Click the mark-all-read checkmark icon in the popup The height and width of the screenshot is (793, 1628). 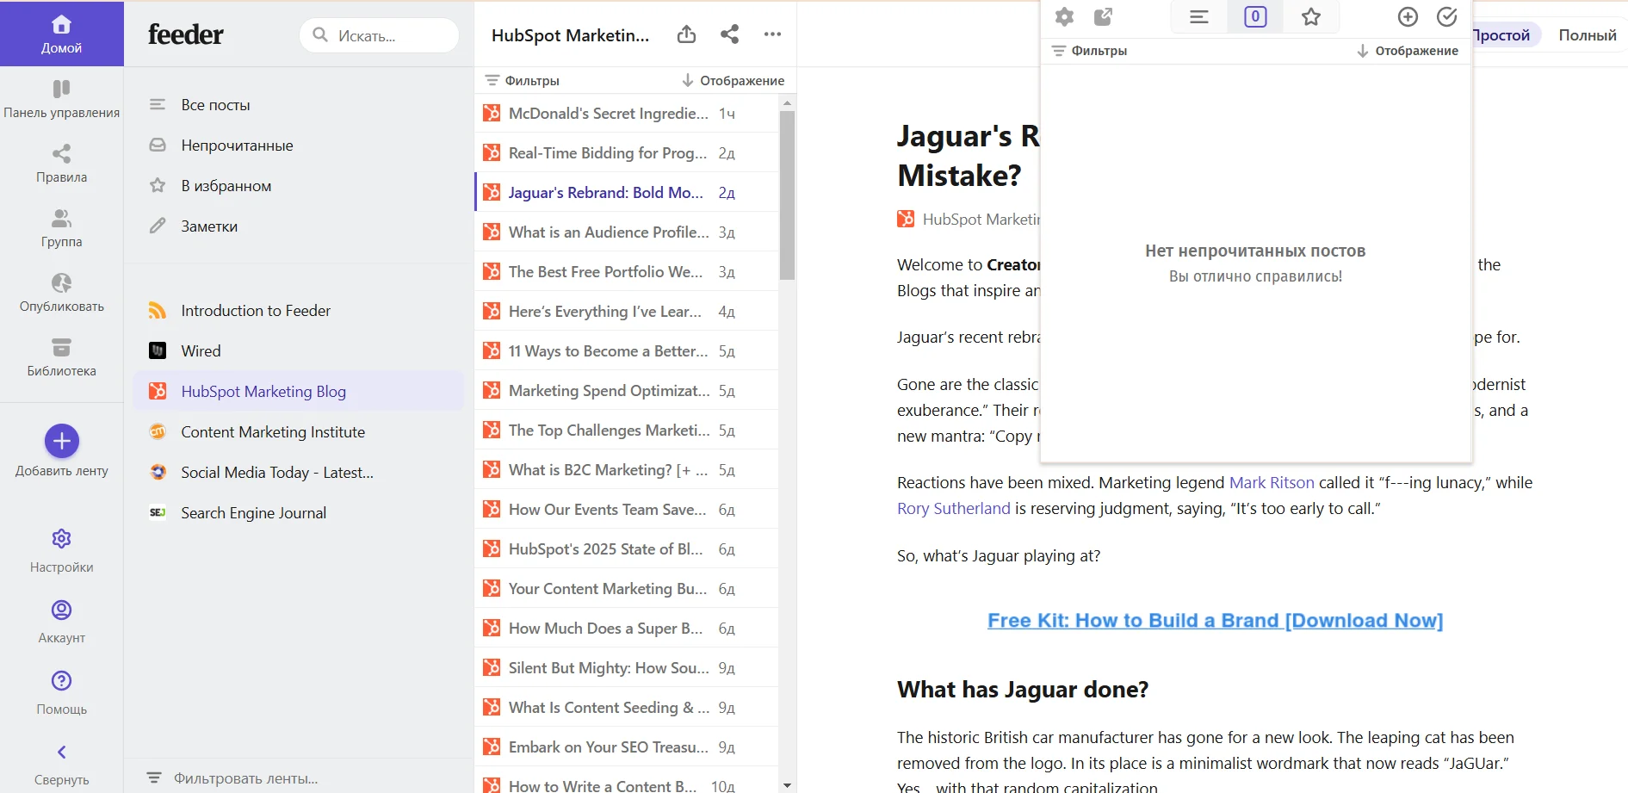click(x=1447, y=16)
